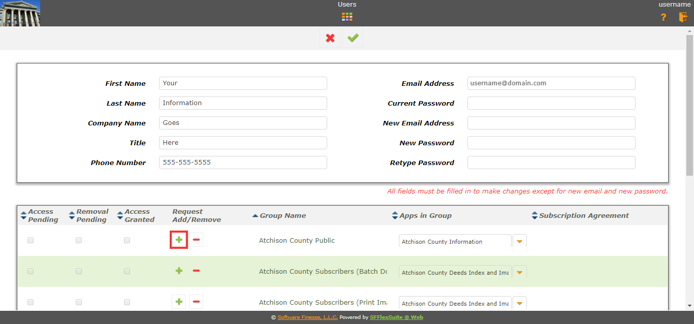The height and width of the screenshot is (324, 694).
Task: Click the Retype Password field
Action: pyautogui.click(x=551, y=163)
